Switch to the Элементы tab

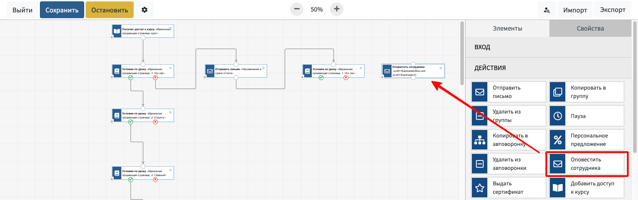tap(507, 28)
